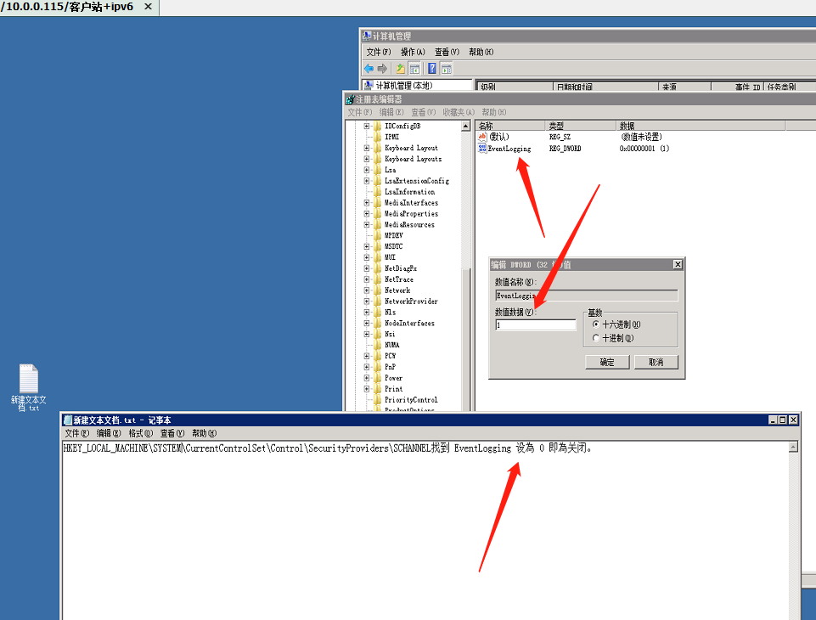Expand the NetworkProvider tree node
The width and height of the screenshot is (816, 620).
(367, 302)
